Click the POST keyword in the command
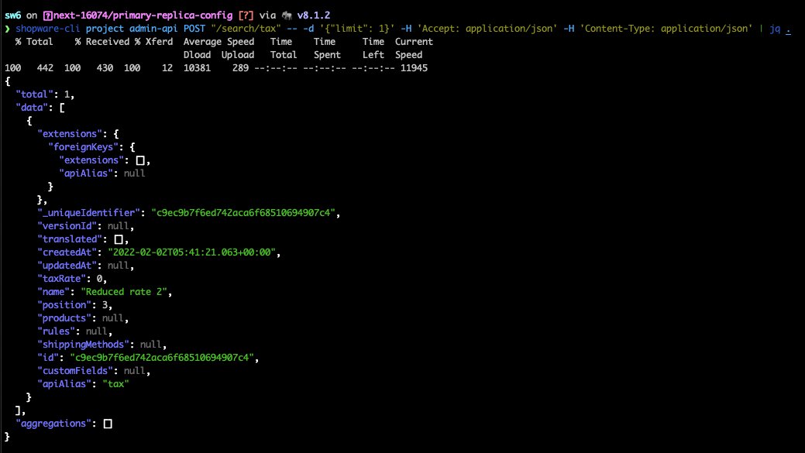This screenshot has height=453, width=805. point(194,29)
